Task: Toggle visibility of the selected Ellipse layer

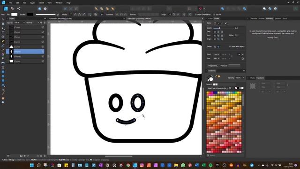Action: pos(43,52)
